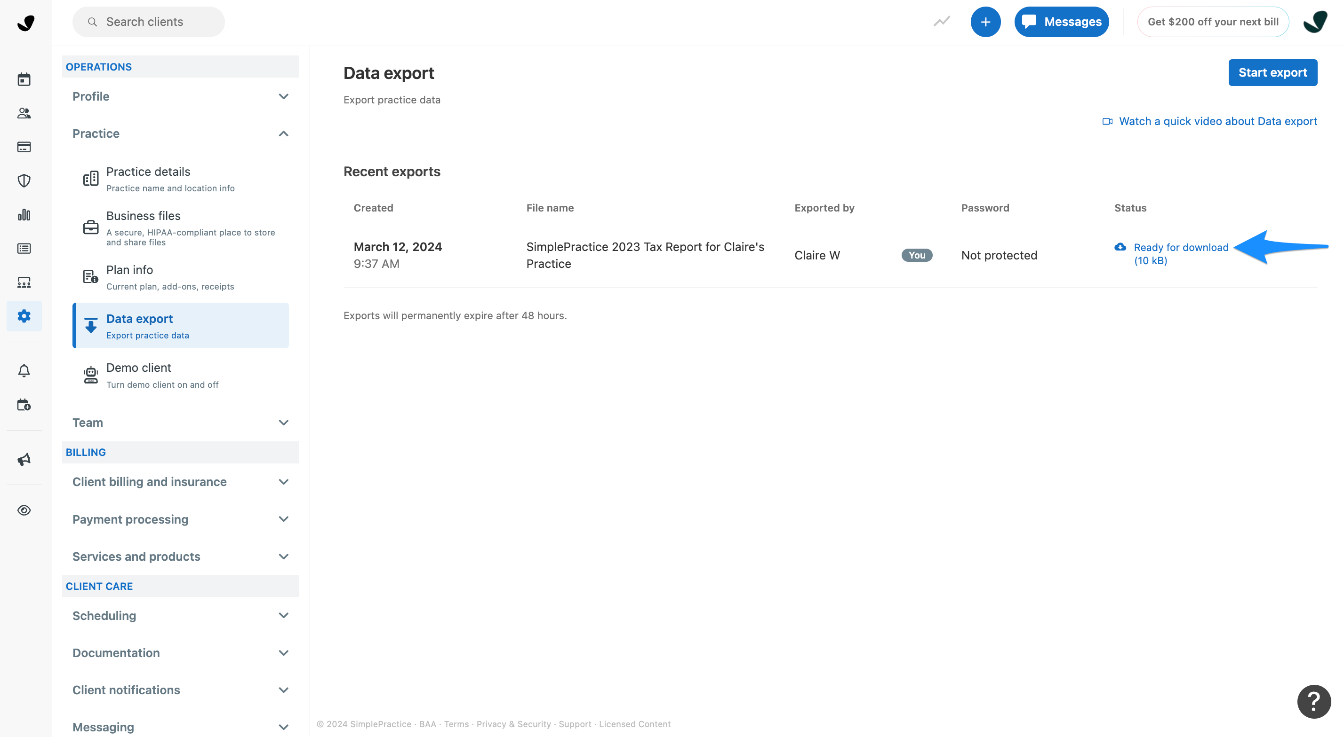Open the megaphone marketing icon
Viewport: 1344px width, 737px height.
click(24, 459)
